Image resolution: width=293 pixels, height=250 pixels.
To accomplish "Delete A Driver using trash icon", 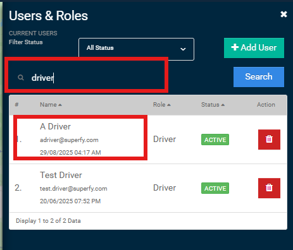I will (269, 140).
